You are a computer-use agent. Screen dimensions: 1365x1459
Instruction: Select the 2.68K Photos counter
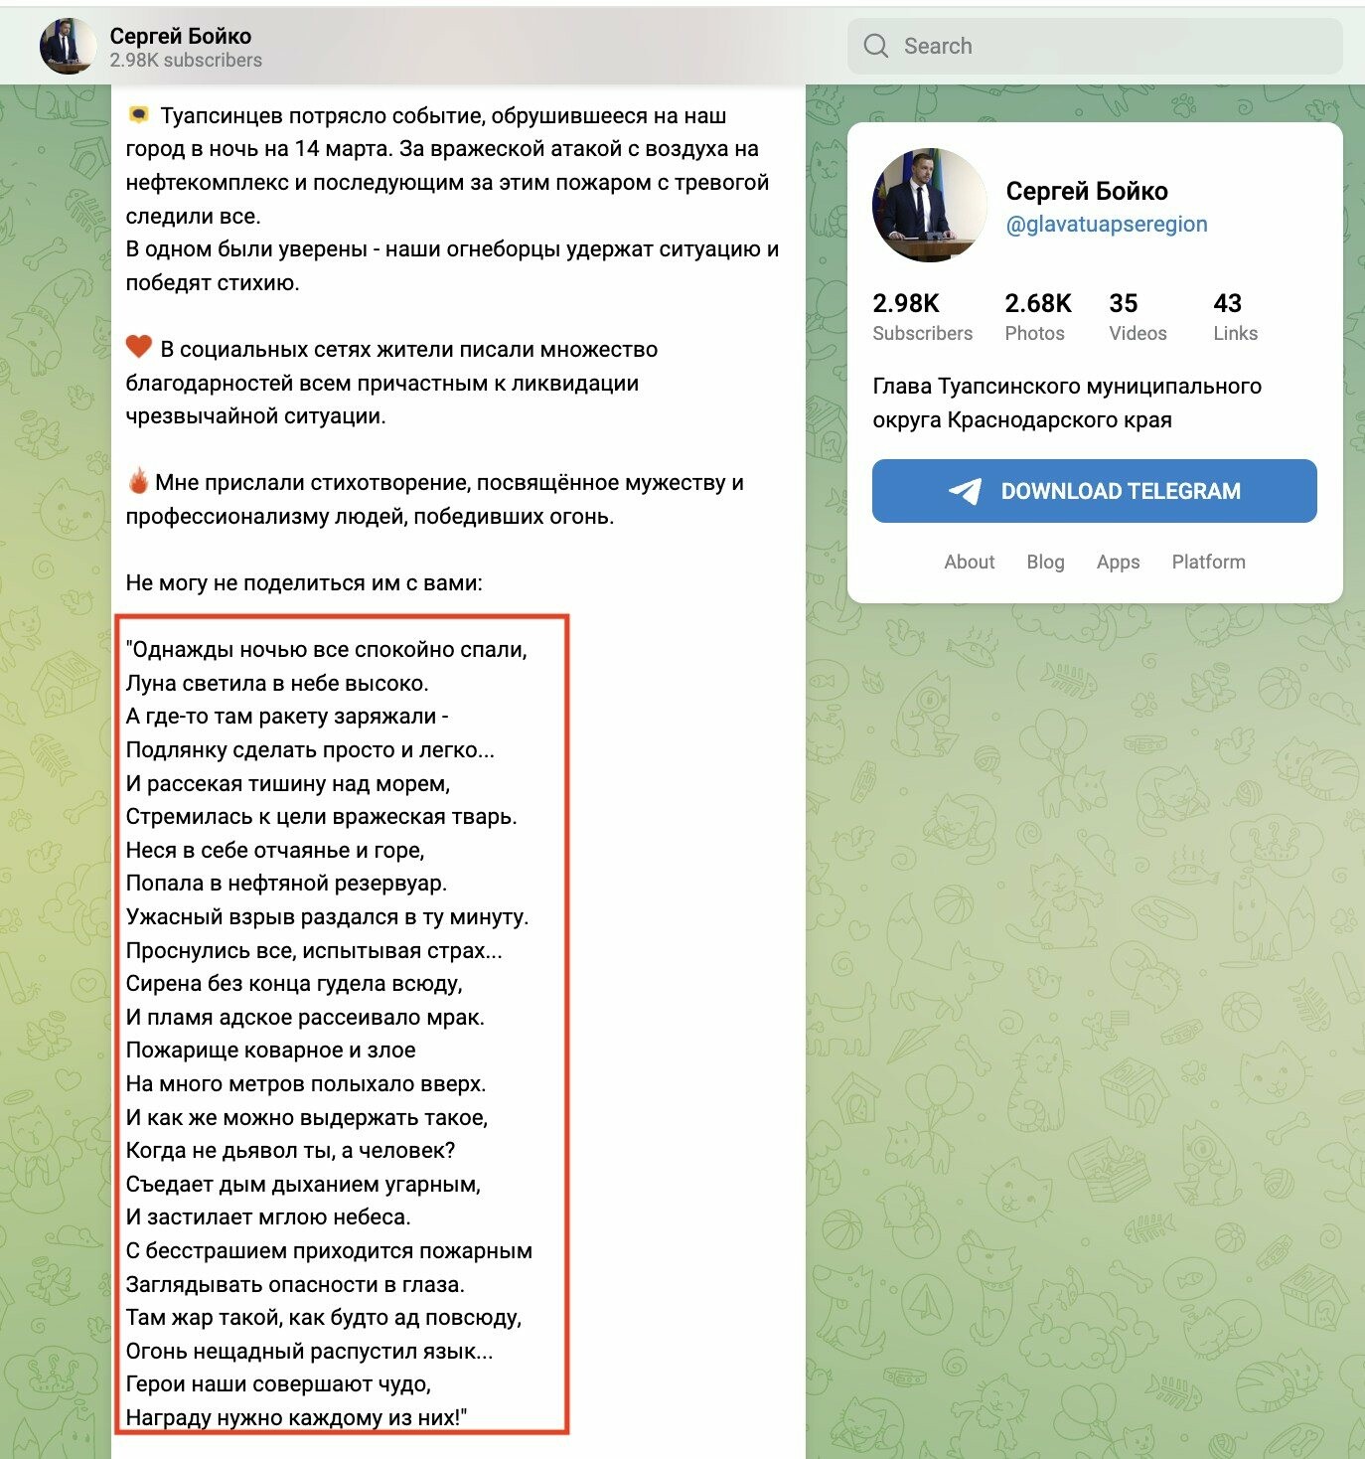pyautogui.click(x=1038, y=317)
